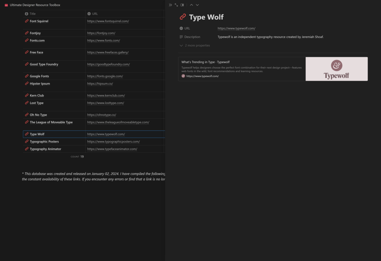Open hipsum.co URL link
Viewport: 381px width, 261px height.
click(x=100, y=83)
